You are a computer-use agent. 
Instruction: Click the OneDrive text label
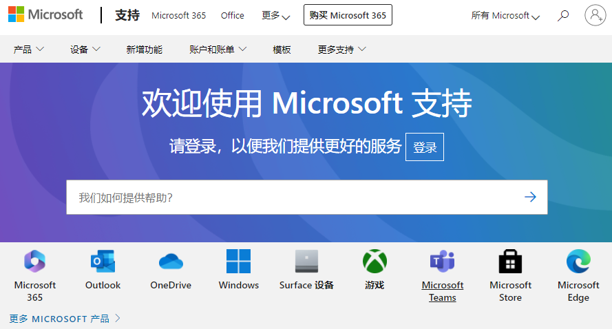tap(171, 285)
